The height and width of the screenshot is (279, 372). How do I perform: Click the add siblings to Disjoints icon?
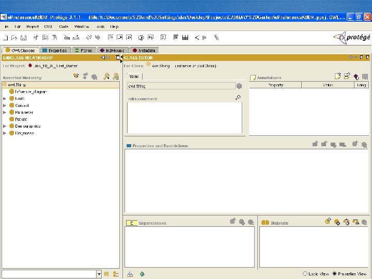coord(346,222)
